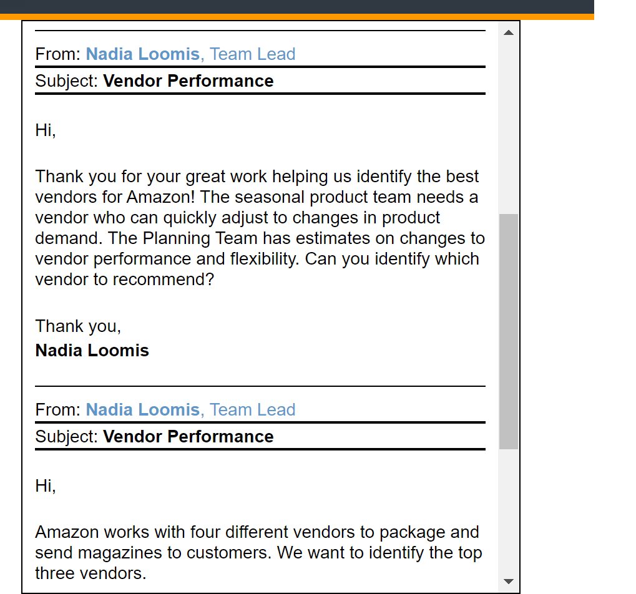Click the From field of the second email
The image size is (636, 594).
click(56, 410)
